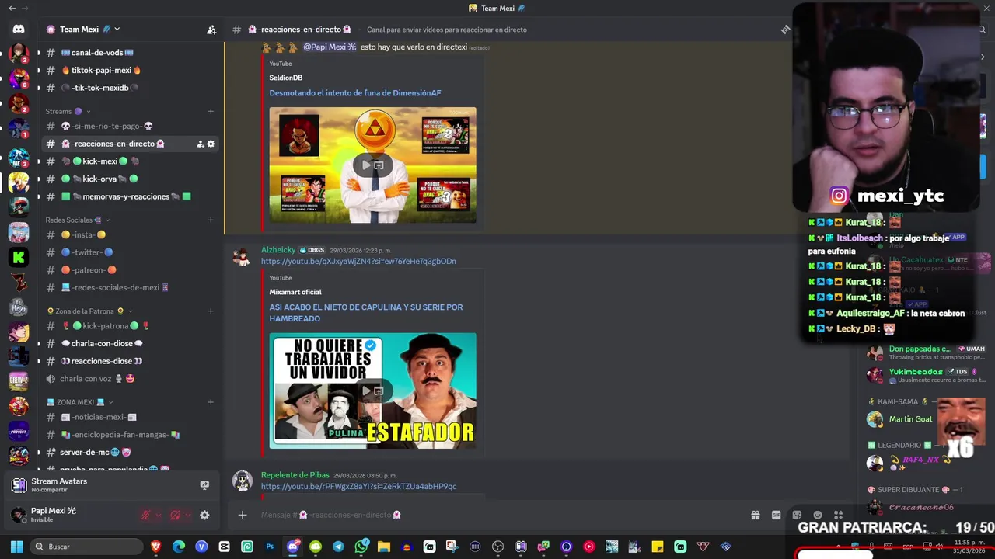Click @Papi Mexi mention in message
Viewport: 995px width, 559px height.
tap(330, 47)
